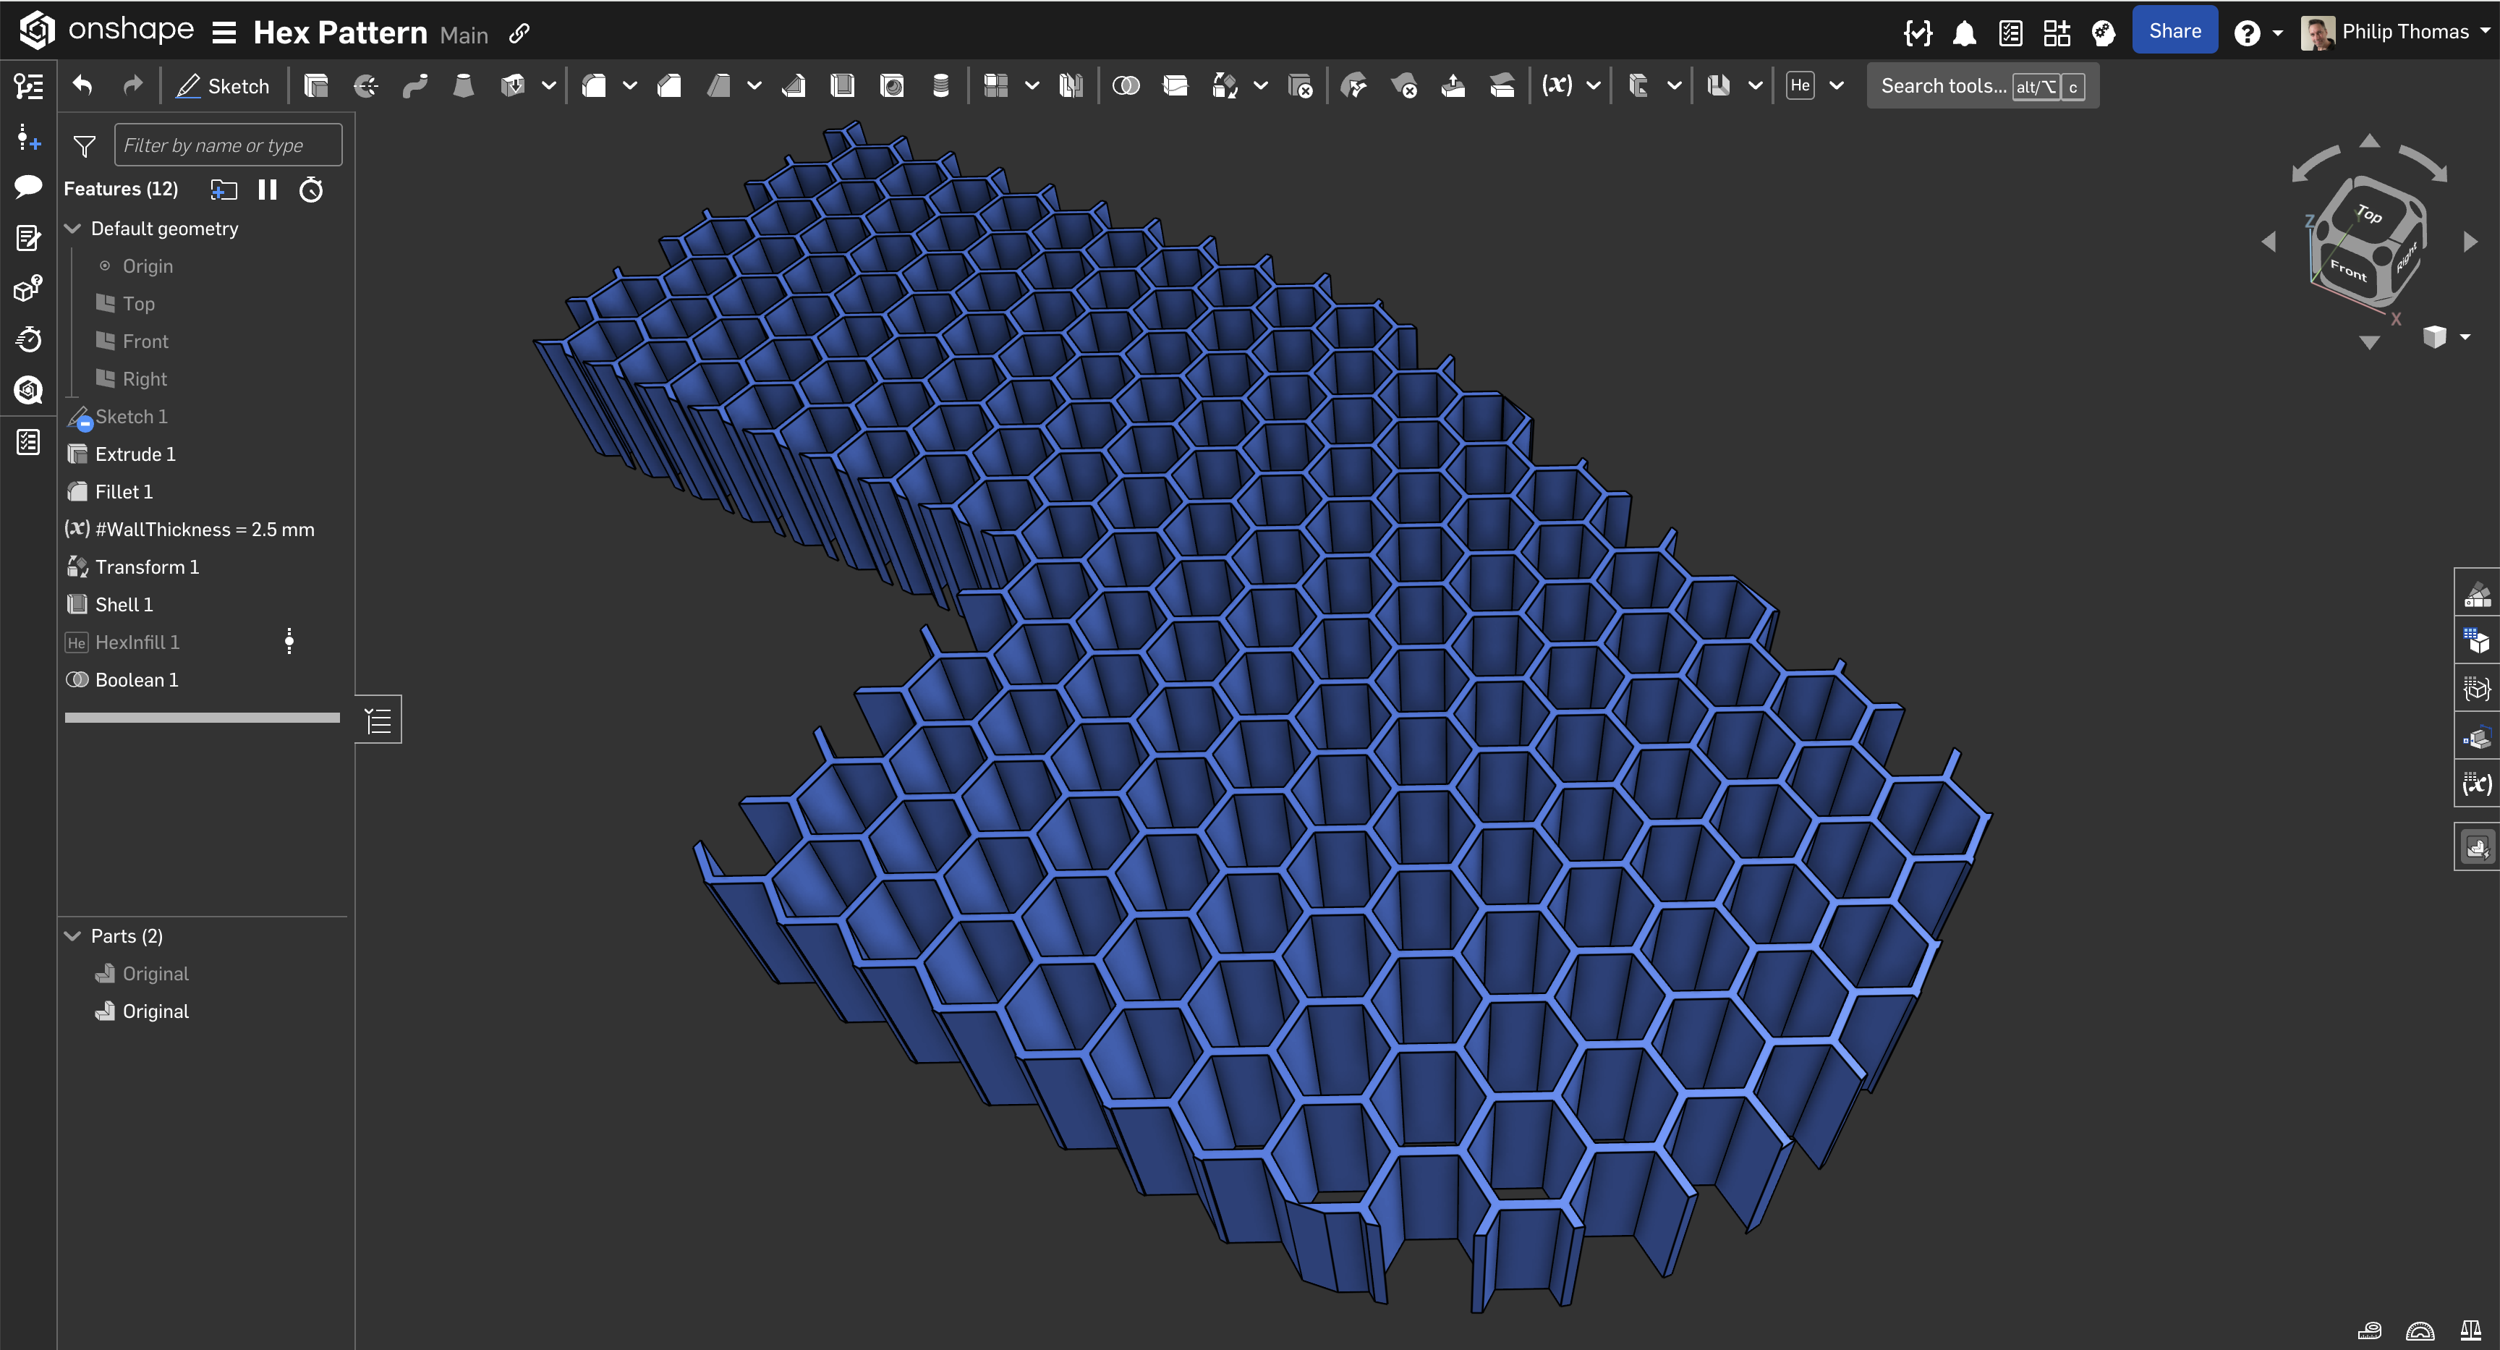
Task: Click the Filter by name or type field
Action: tap(228, 145)
